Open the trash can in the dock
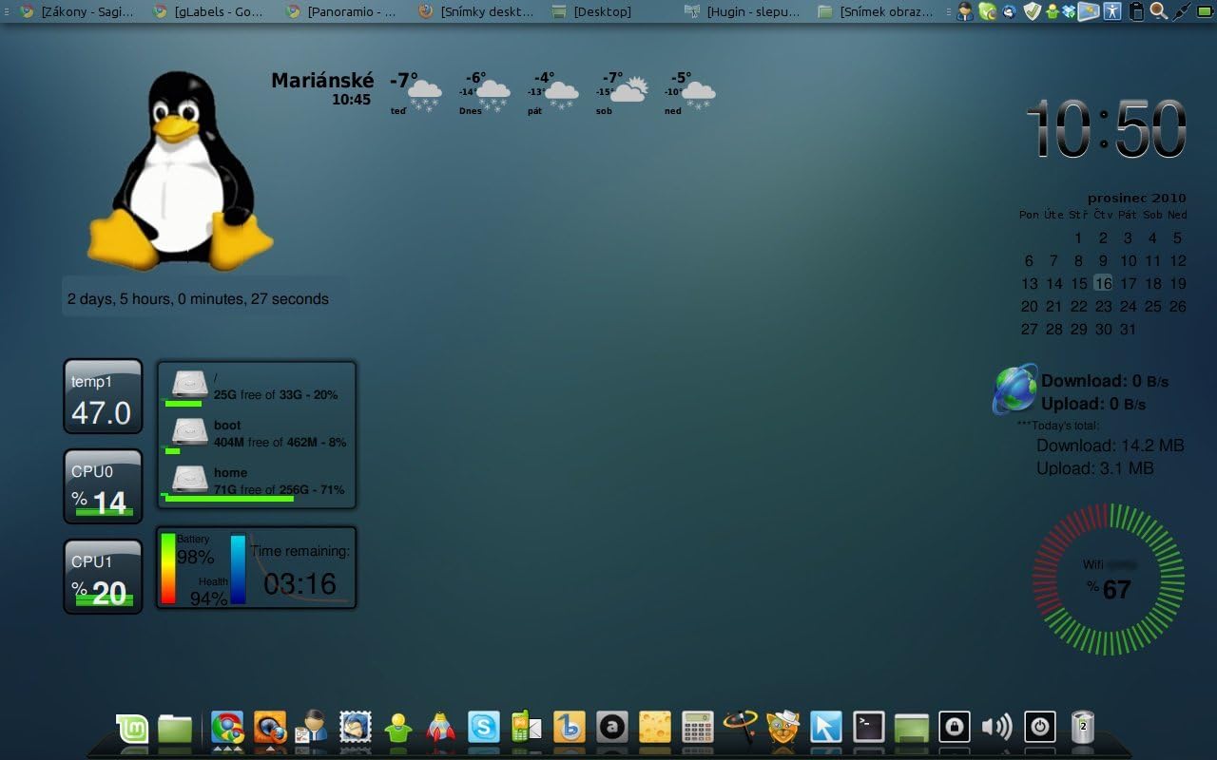 click(x=1082, y=727)
